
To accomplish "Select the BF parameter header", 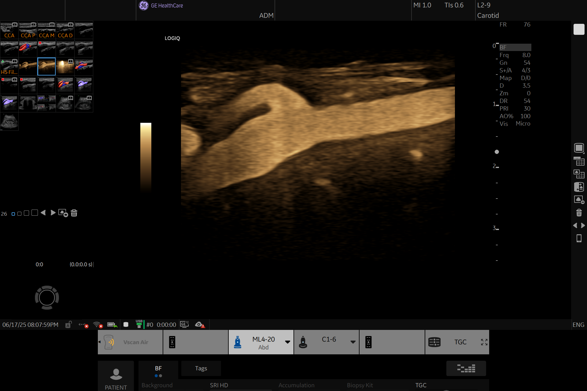I will click(515, 47).
